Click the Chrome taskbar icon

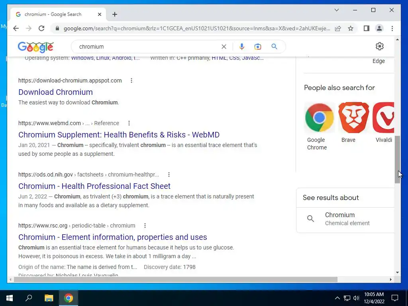[69, 298]
